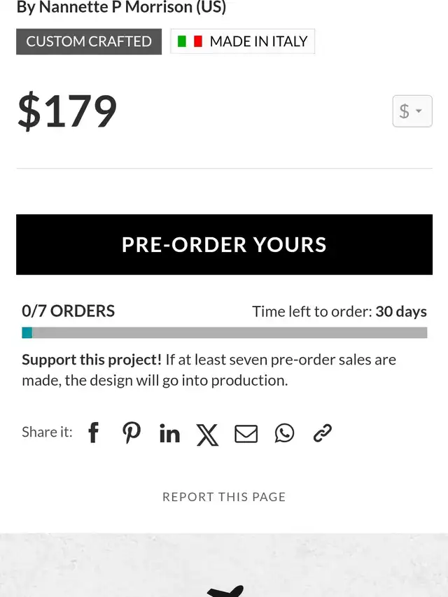Click the CUSTOM CRAFTED badge

pos(89,41)
